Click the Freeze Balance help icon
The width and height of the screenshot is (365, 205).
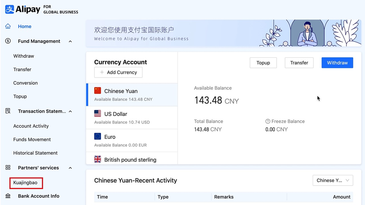268,121
